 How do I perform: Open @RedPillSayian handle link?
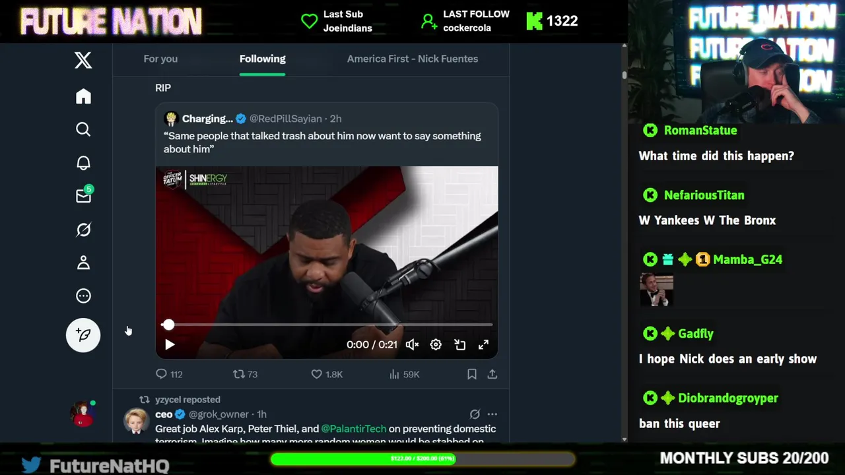click(285, 119)
